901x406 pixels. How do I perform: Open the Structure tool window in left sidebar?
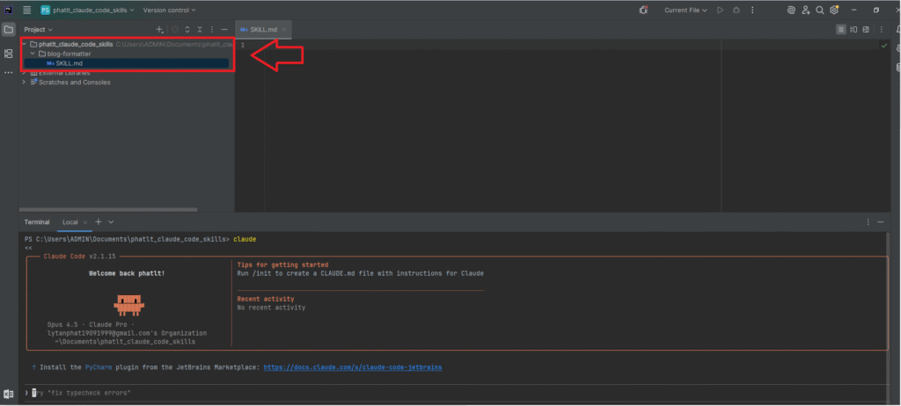pyautogui.click(x=9, y=54)
